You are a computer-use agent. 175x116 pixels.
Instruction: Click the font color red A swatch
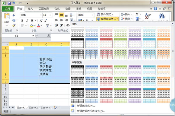(38, 26)
